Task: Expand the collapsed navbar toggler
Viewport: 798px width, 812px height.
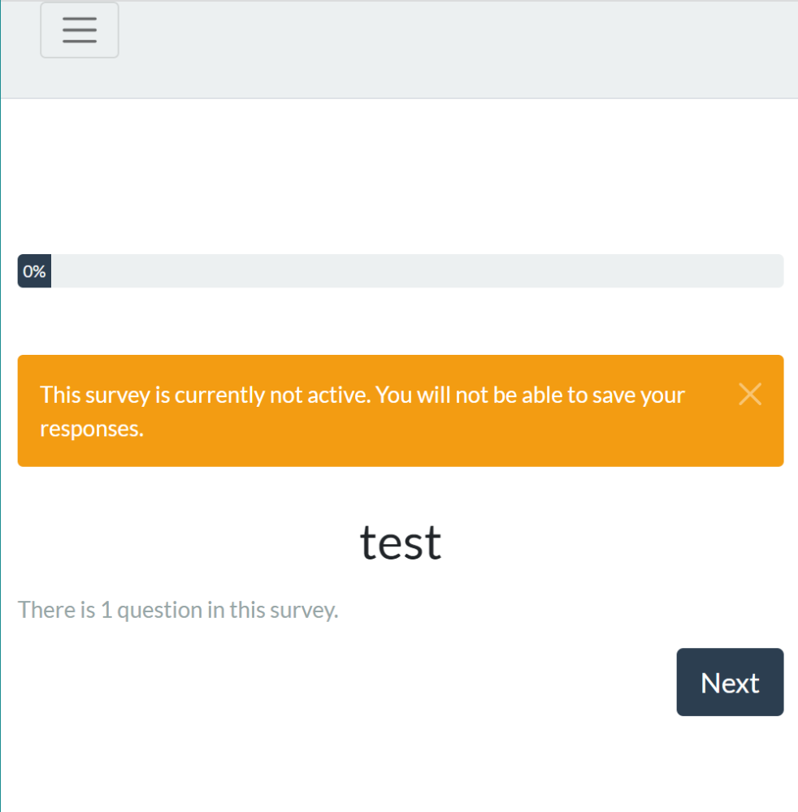Action: 80,30
